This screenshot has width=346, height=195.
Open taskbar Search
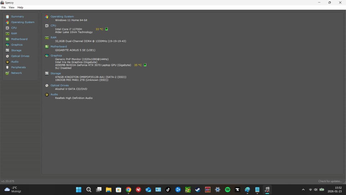click(x=89, y=190)
